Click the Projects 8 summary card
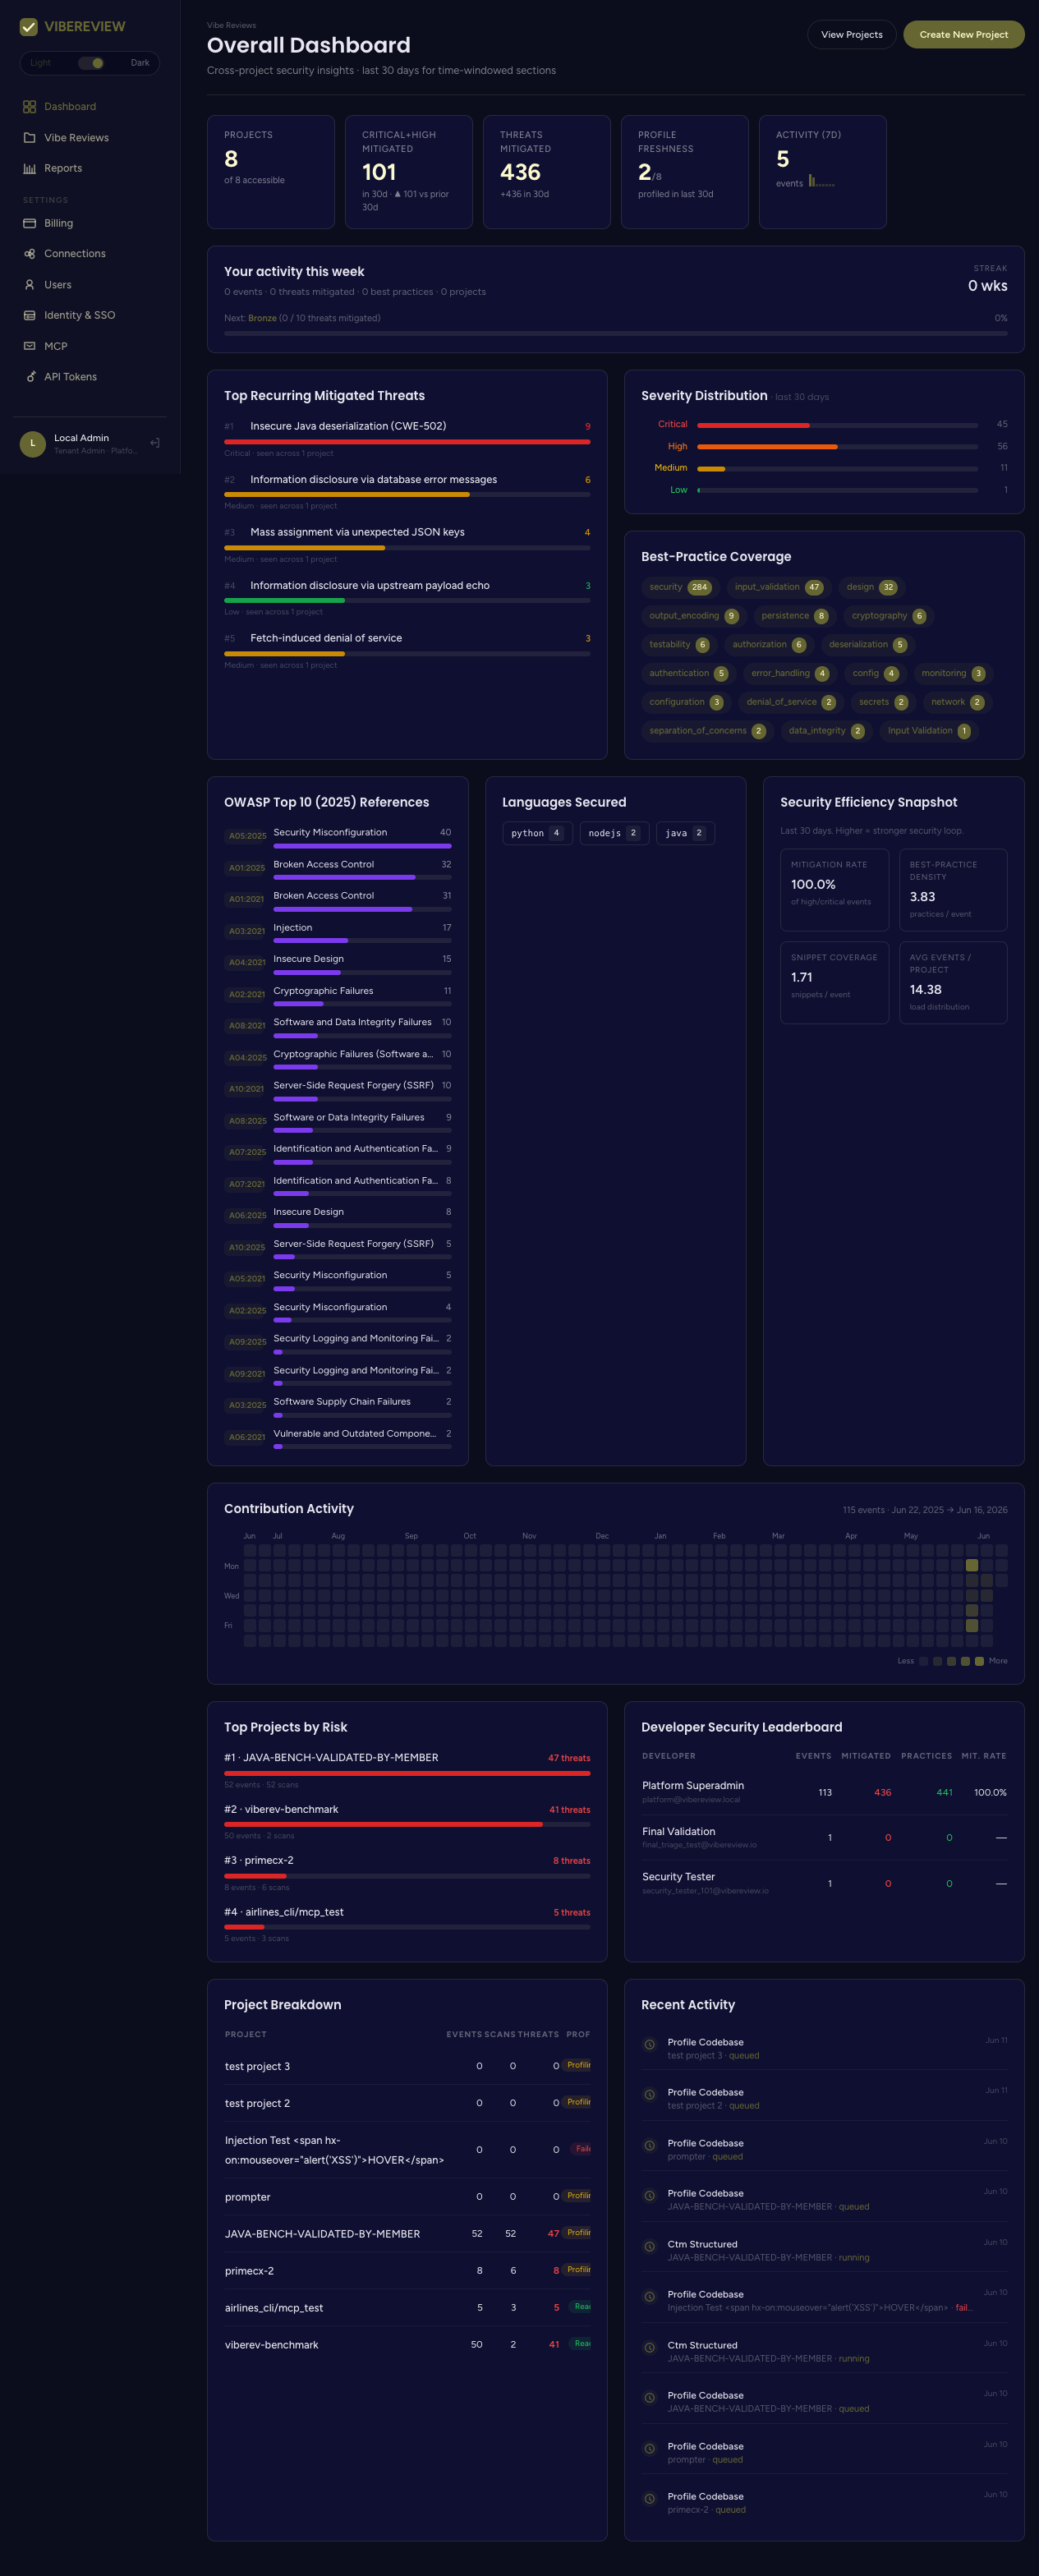Image resolution: width=1039 pixels, height=2576 pixels. pos(271,172)
